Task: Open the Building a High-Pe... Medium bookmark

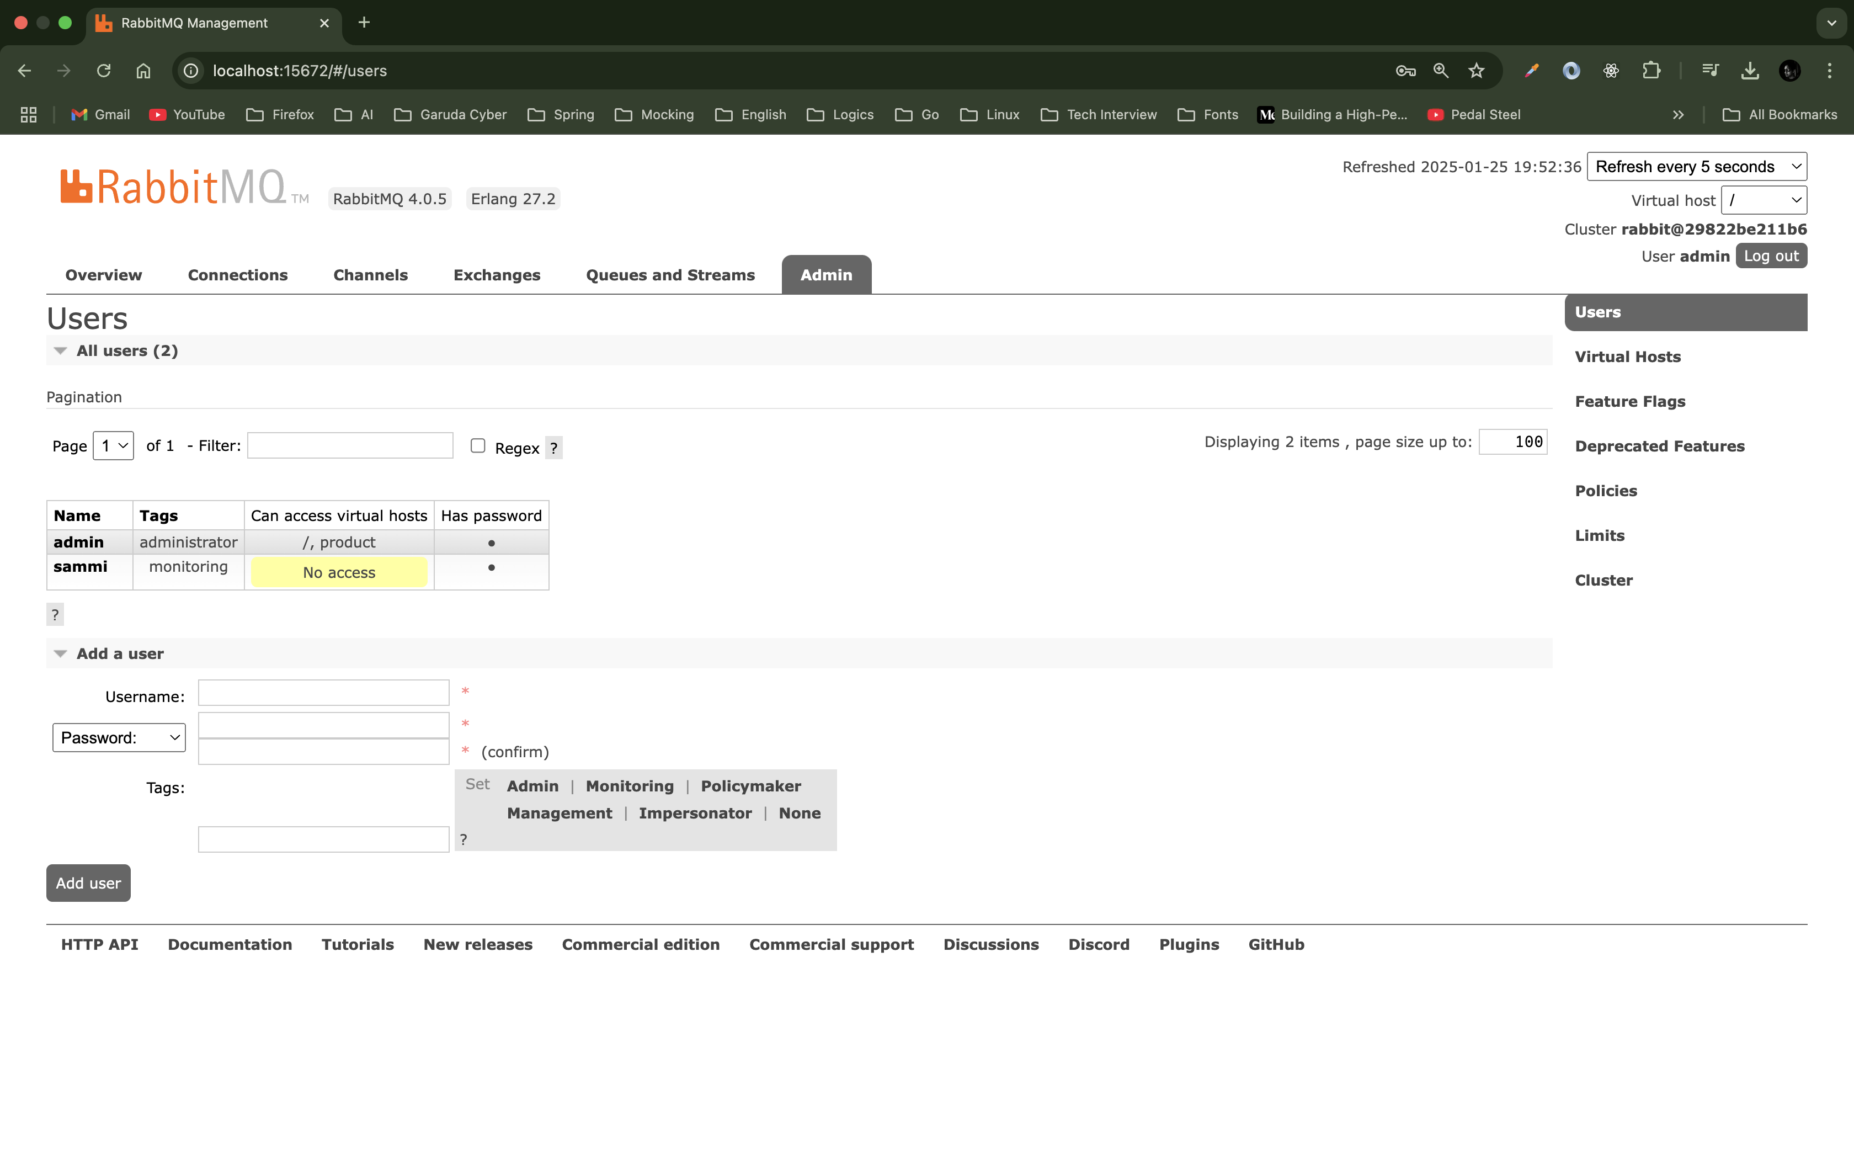Action: coord(1333,114)
